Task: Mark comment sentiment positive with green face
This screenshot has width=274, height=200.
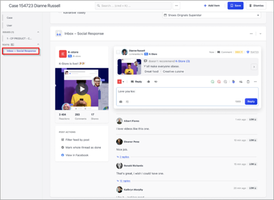Action: tap(213, 82)
